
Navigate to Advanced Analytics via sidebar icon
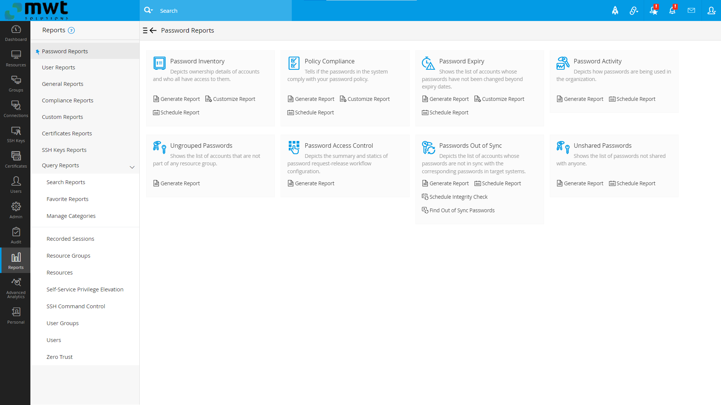15,287
